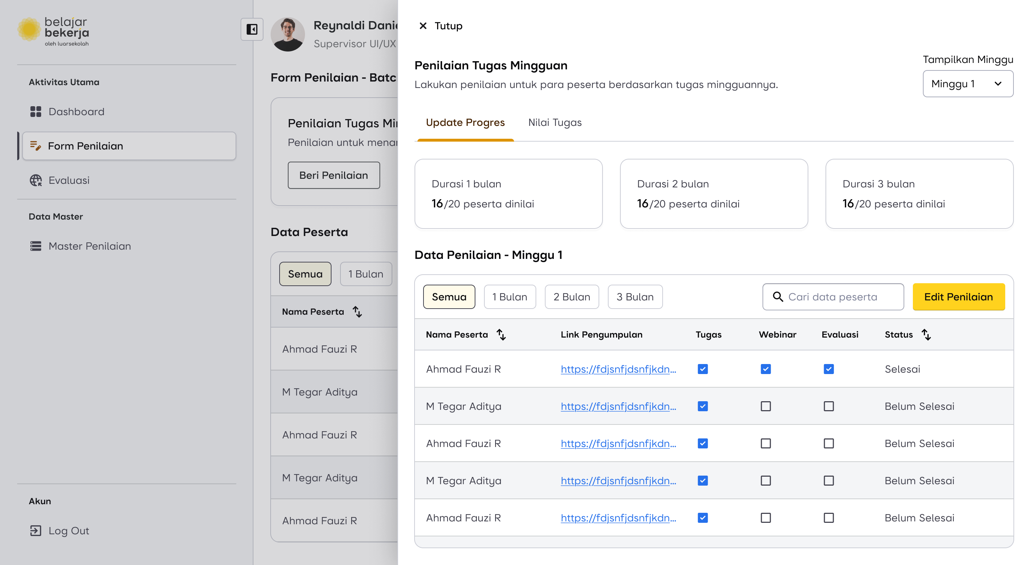
Task: Click the Evaluasi globe icon
Action: (x=36, y=180)
